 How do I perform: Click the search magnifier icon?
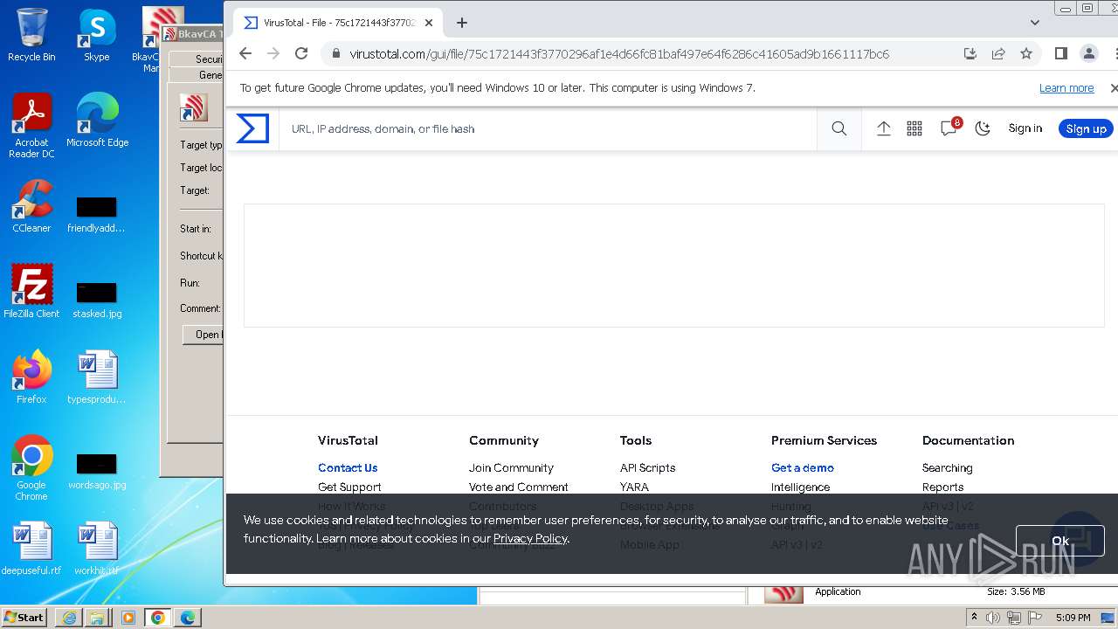tap(839, 128)
